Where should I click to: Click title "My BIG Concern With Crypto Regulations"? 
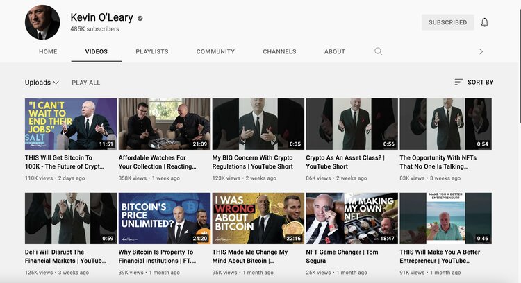pyautogui.click(x=253, y=162)
